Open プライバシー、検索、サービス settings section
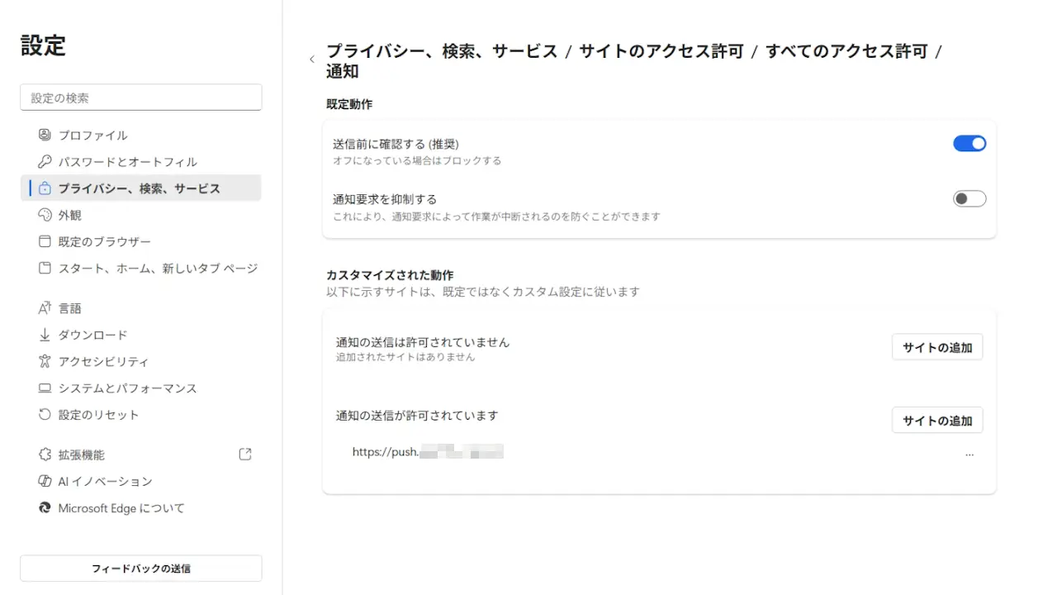This screenshot has height=595, width=1057. click(139, 188)
